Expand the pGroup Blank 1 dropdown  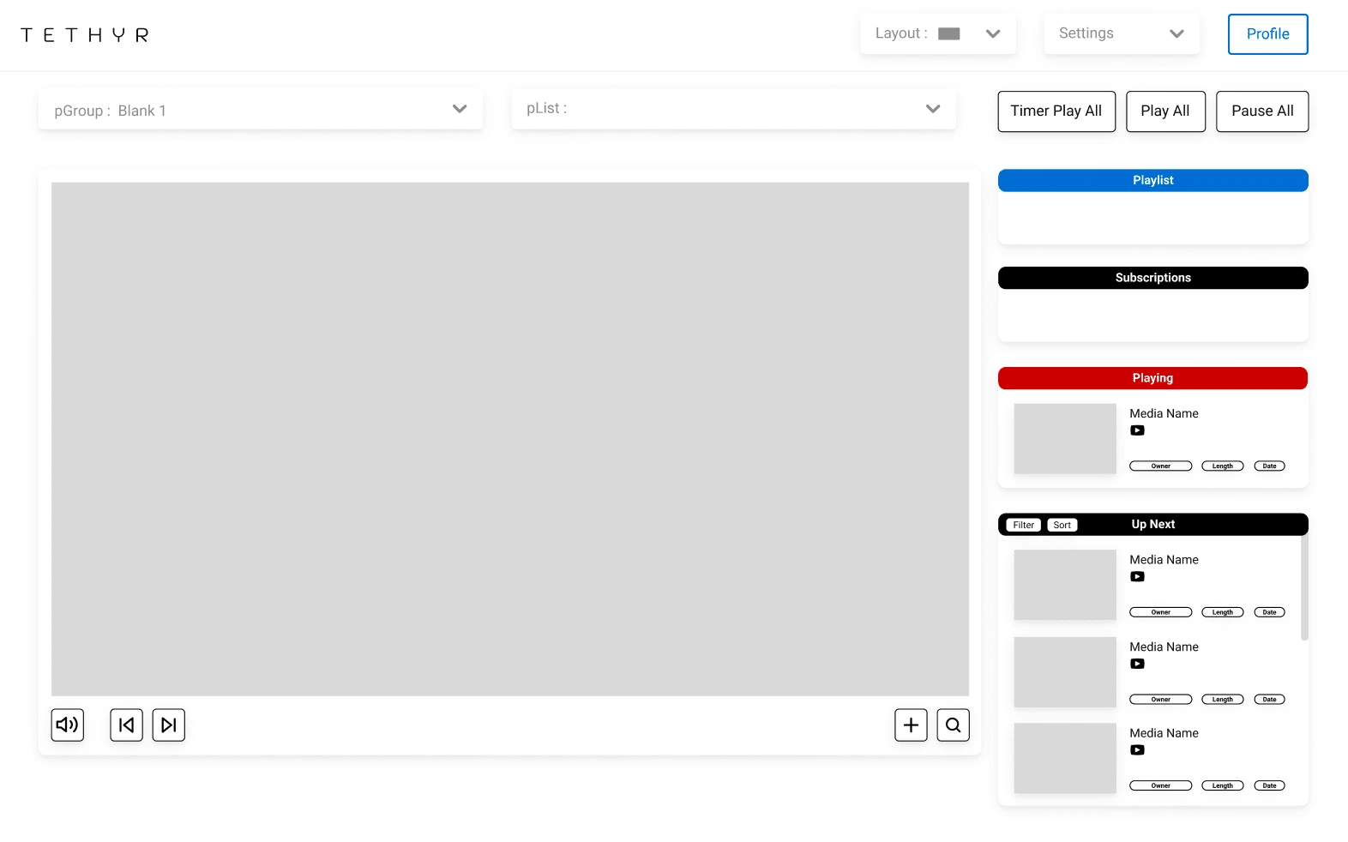click(x=261, y=110)
